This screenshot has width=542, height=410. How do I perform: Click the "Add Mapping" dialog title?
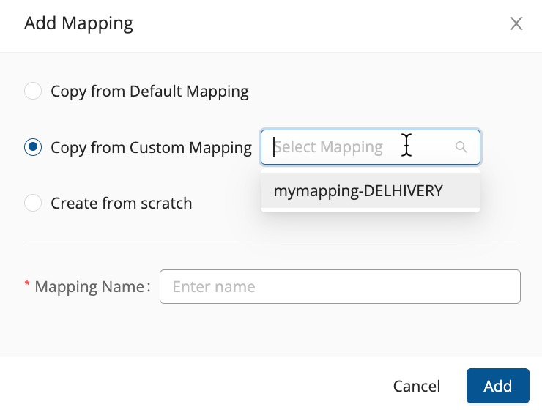(78, 23)
